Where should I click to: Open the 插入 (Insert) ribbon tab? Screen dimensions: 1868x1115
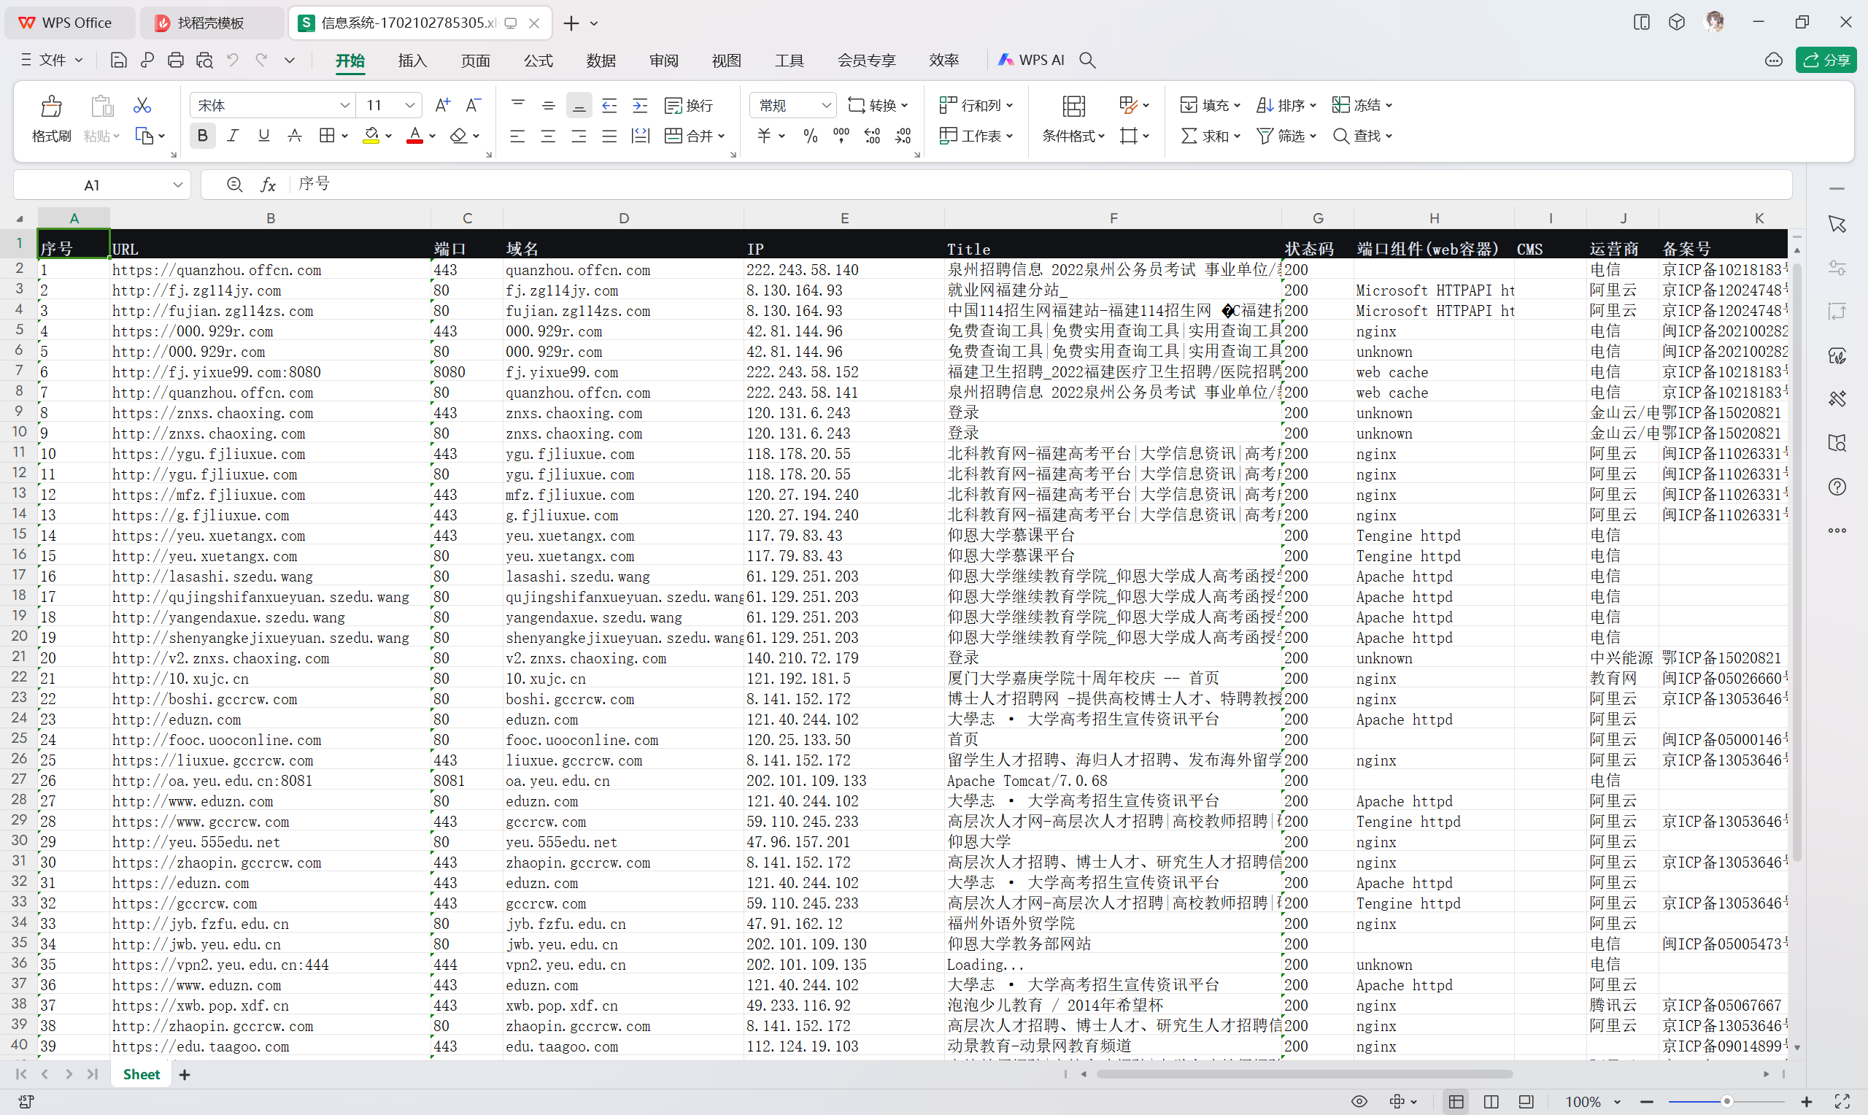pos(412,60)
